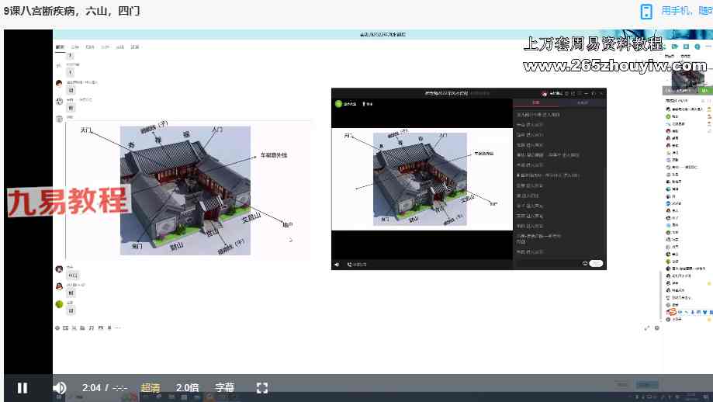Viewport: 713px width, 402px height.
Task: Click the courtyard house diagram in chat
Action: [x=185, y=190]
